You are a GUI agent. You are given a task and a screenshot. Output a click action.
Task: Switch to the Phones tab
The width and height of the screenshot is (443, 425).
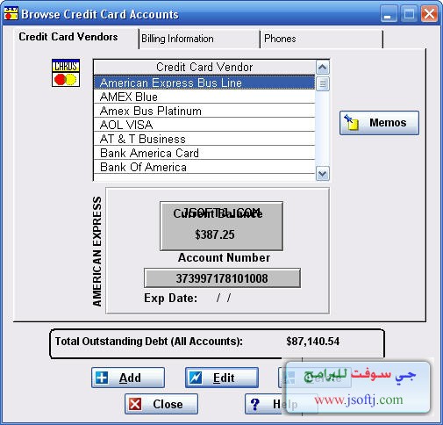321,39
